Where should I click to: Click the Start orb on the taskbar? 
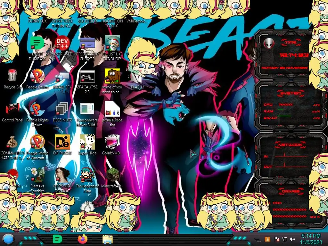(8, 239)
